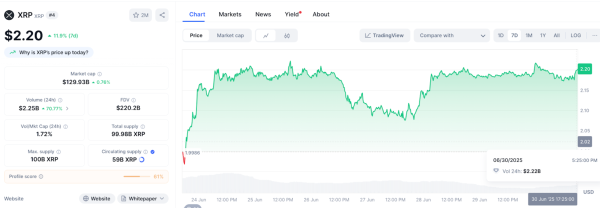This screenshot has height=208, width=600.
Task: Click the Circulating supply info icon
Action: click(x=145, y=151)
